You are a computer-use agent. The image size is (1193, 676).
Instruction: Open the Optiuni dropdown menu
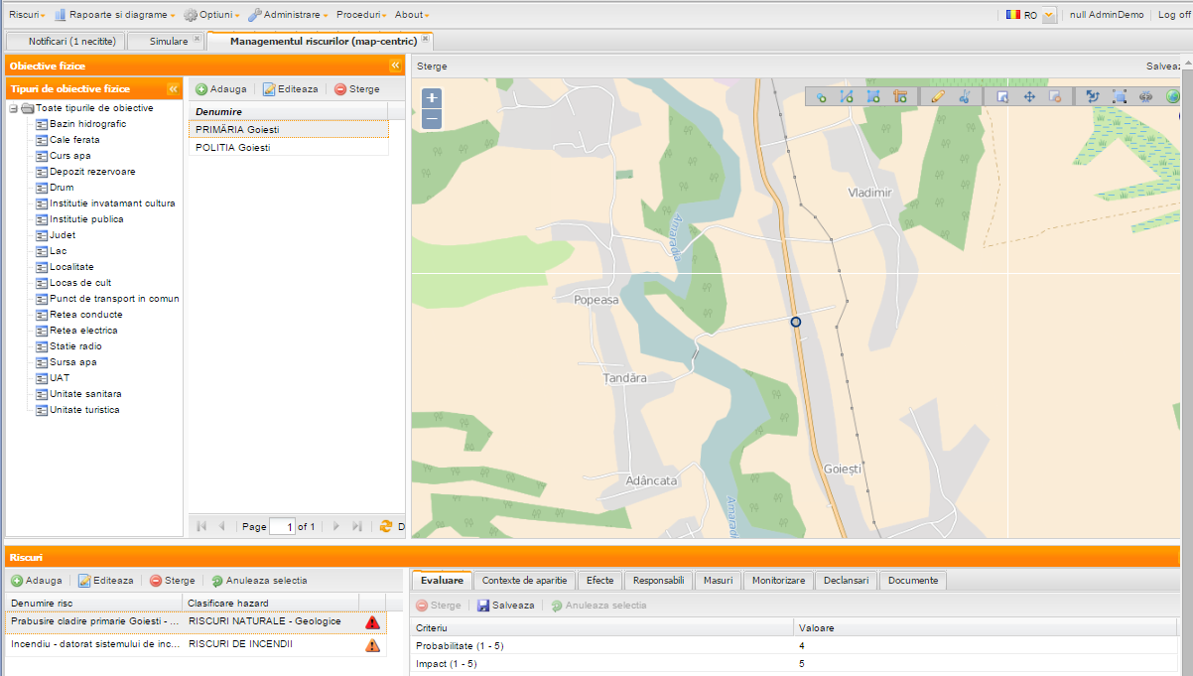(211, 15)
